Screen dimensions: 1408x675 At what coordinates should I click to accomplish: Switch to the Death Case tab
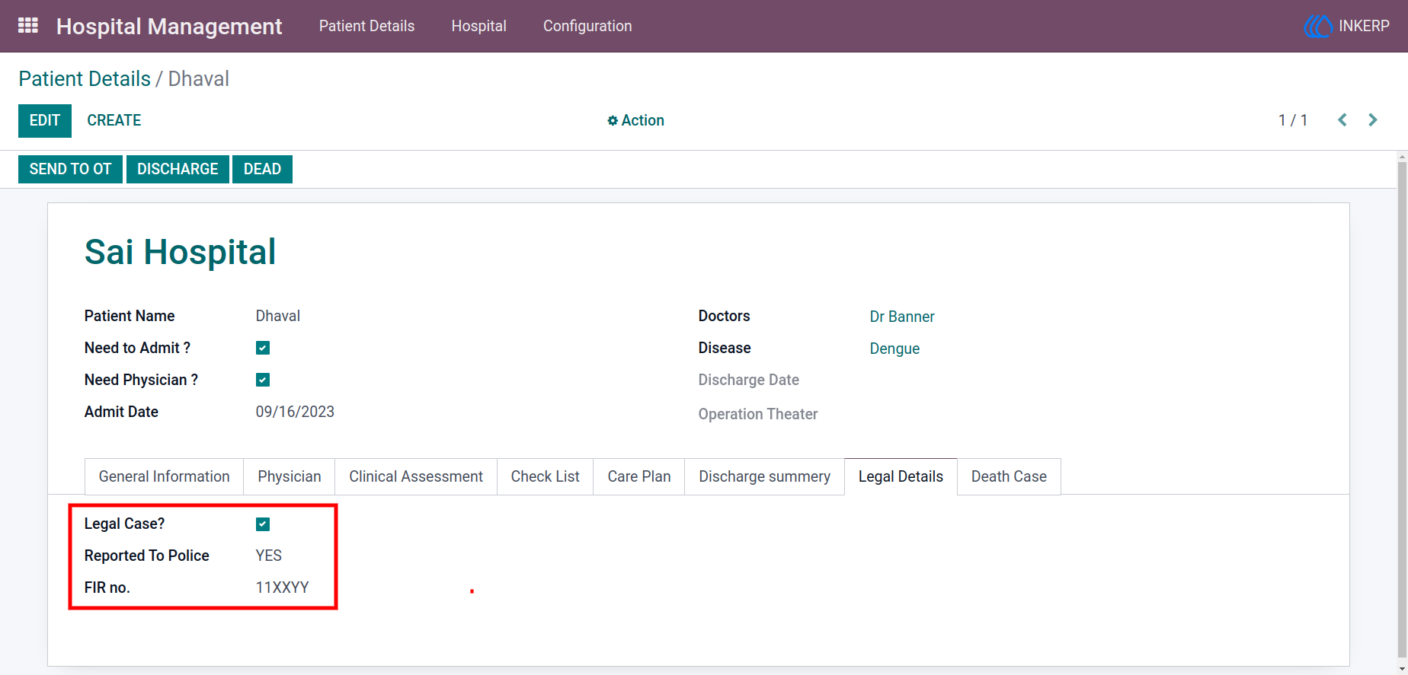(x=1009, y=476)
